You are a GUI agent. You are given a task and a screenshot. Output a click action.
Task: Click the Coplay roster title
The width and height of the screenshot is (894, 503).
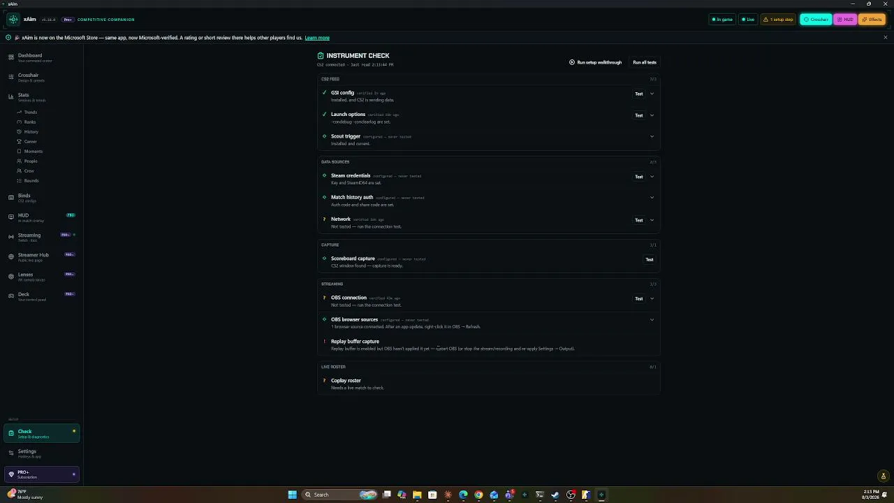[x=346, y=381]
